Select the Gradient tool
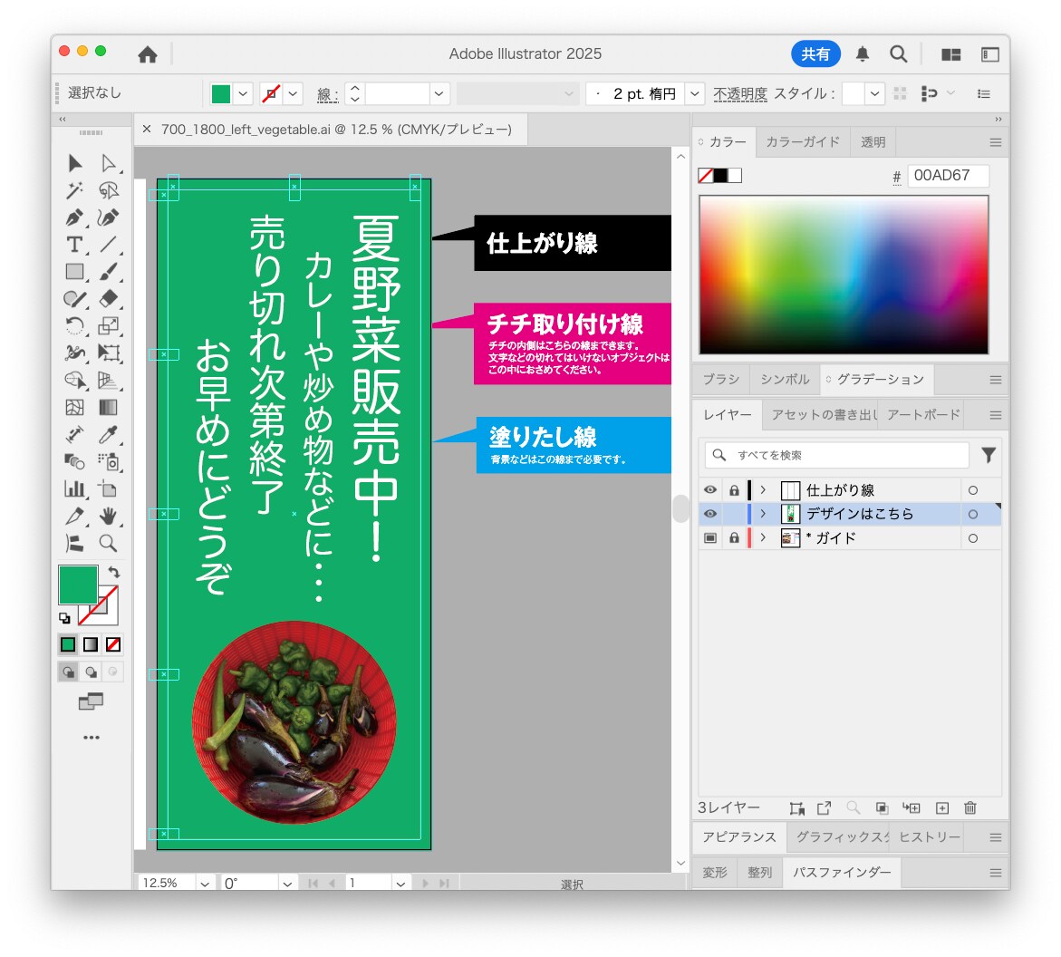The width and height of the screenshot is (1061, 957). [x=108, y=407]
